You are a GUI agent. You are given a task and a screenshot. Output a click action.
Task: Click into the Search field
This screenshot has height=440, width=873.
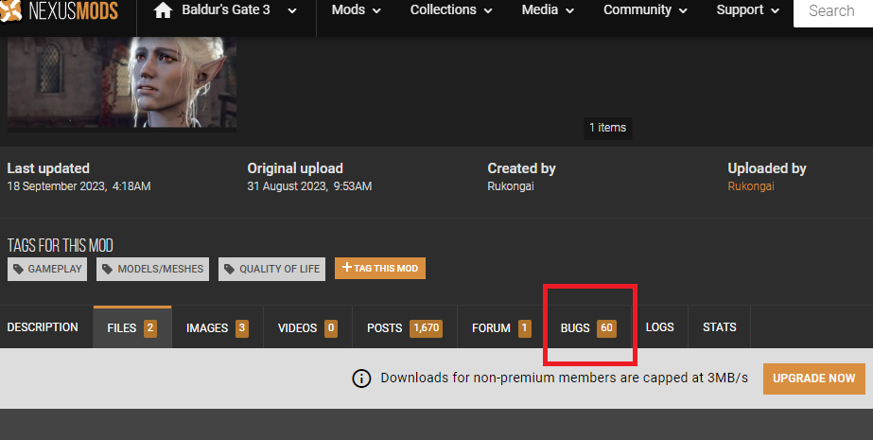coord(832,11)
